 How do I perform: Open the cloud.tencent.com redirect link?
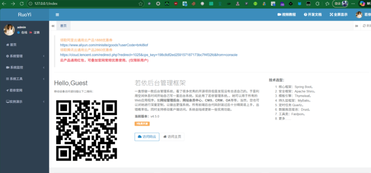[149, 55]
